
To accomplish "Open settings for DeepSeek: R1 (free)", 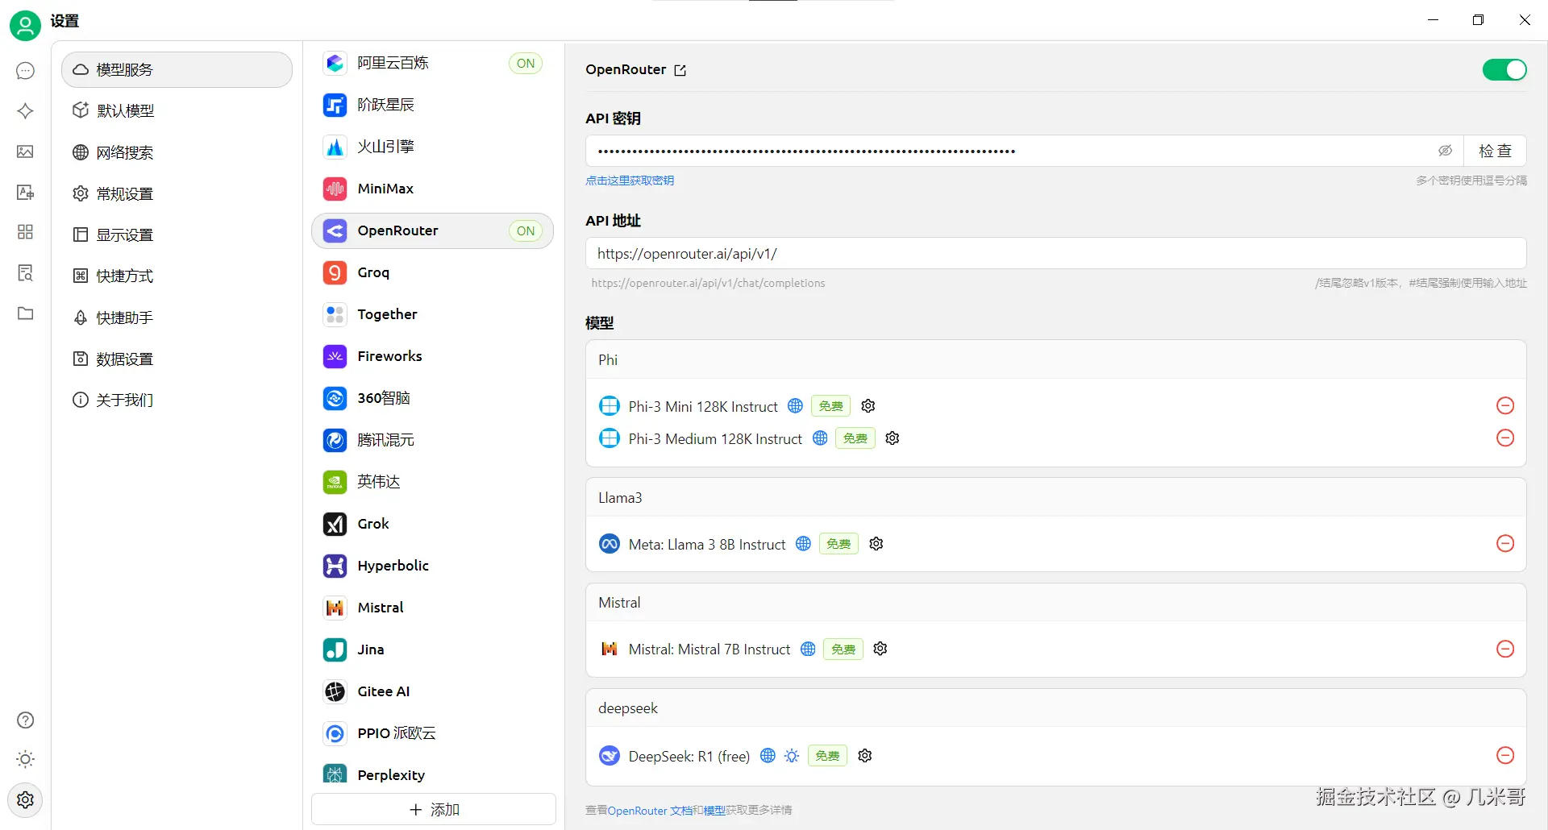I will point(865,756).
